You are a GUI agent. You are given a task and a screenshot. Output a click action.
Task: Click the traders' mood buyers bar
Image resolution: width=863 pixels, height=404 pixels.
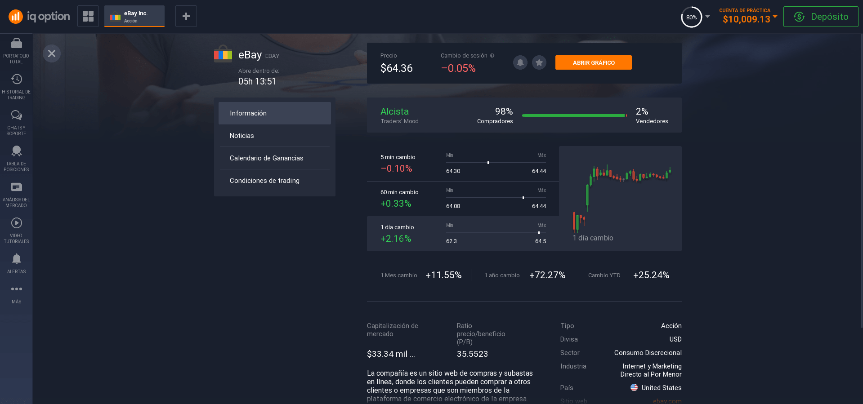click(x=573, y=115)
